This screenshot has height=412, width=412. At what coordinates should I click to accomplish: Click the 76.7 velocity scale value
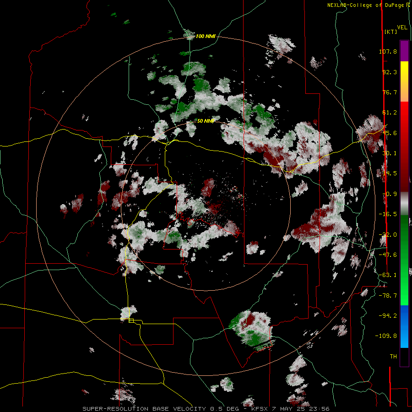[x=390, y=92]
